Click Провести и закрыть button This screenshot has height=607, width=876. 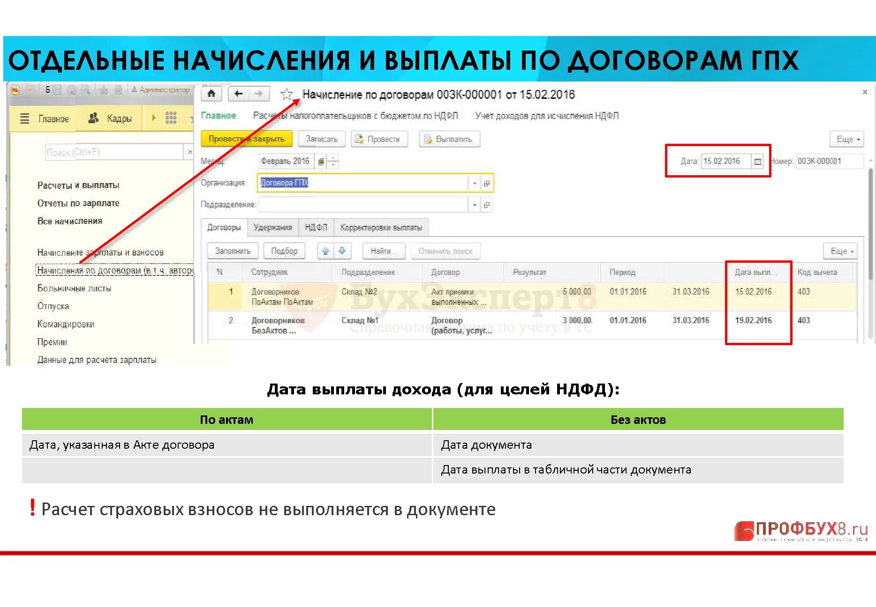(x=246, y=139)
